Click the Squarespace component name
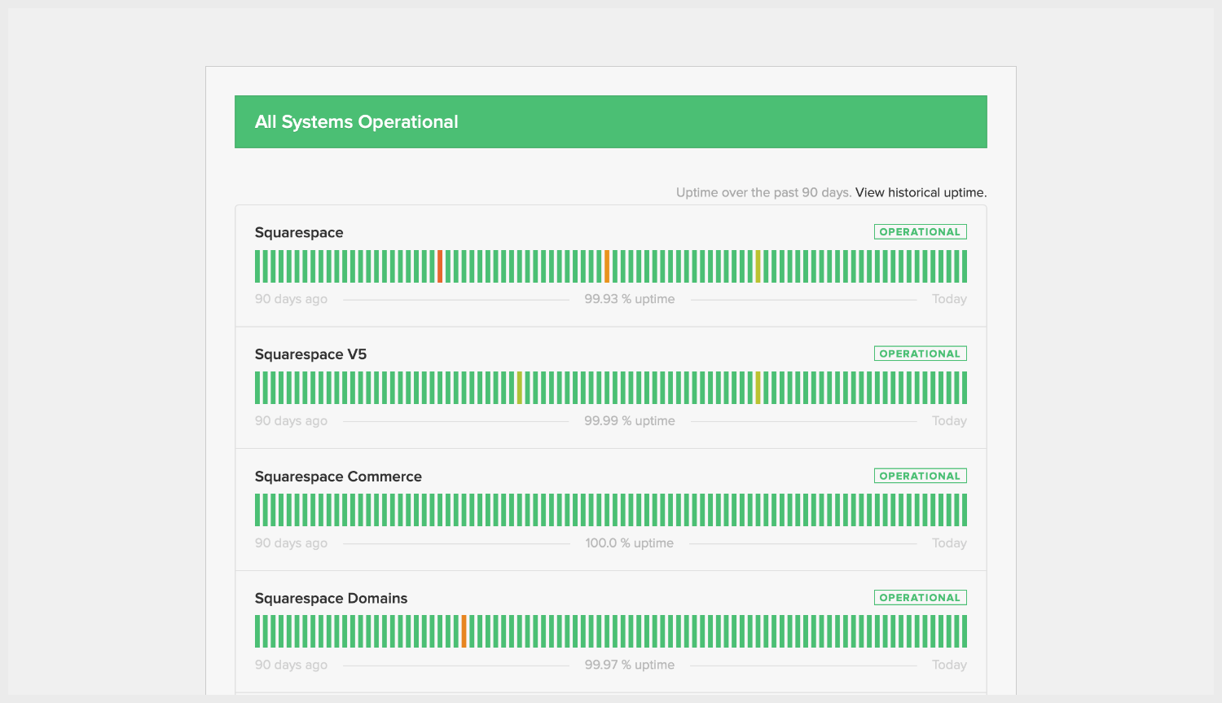 click(x=299, y=233)
